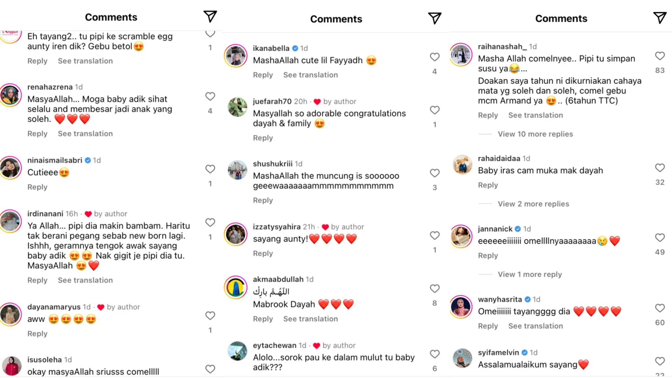The image size is (672, 378).
Task: Like akmaabdullah's Mabrook Dayah comment
Action: (434, 289)
